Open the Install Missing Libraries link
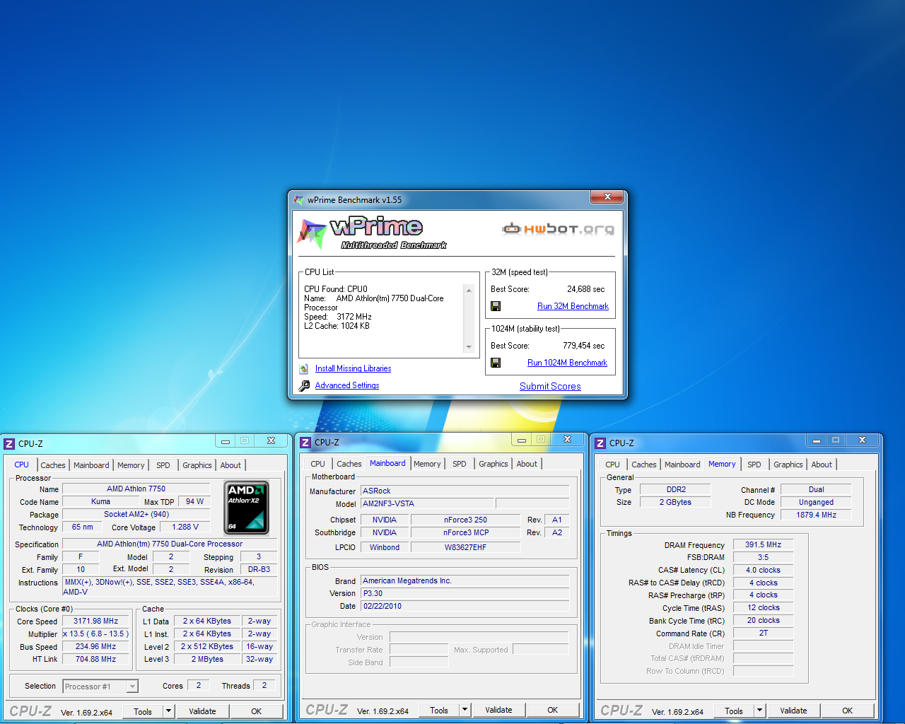 click(353, 368)
